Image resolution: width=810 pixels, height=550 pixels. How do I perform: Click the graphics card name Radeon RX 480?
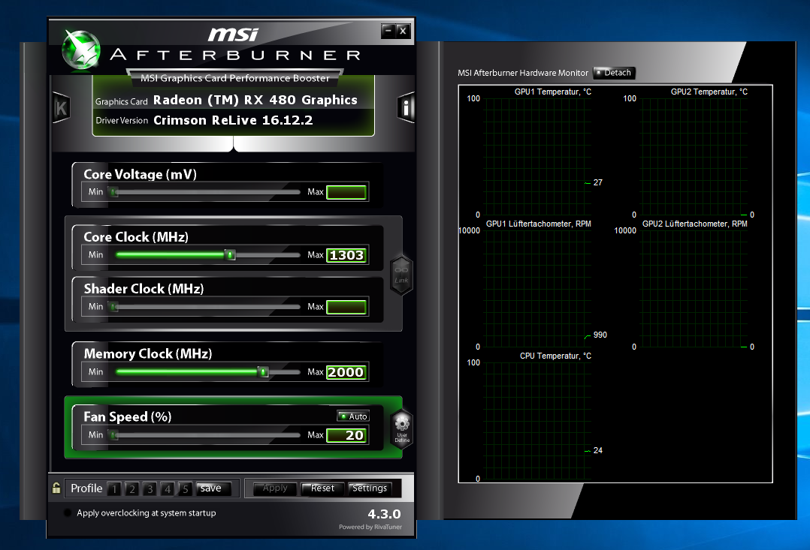pyautogui.click(x=255, y=100)
